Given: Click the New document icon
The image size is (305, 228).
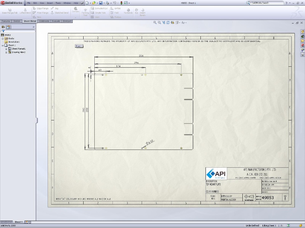Looking at the screenshot, I should (x=87, y=3).
